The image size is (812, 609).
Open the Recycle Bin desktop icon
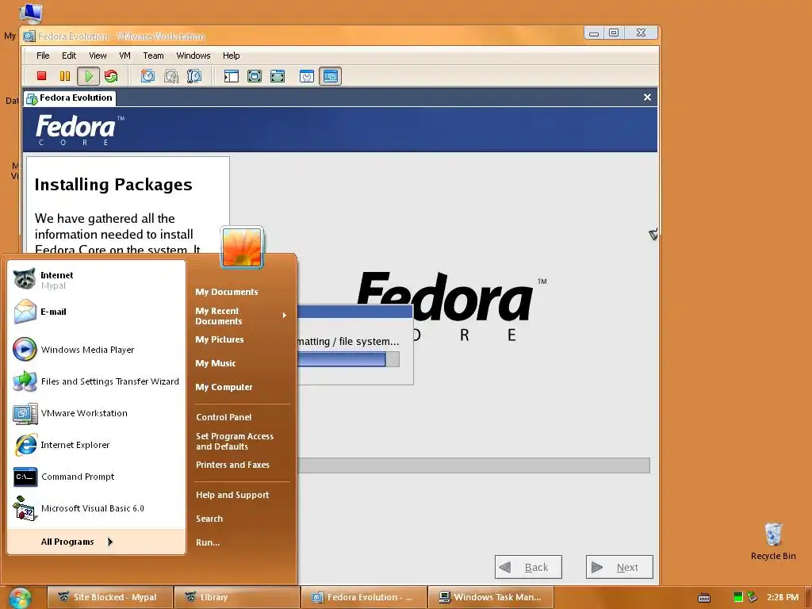pyautogui.click(x=773, y=542)
